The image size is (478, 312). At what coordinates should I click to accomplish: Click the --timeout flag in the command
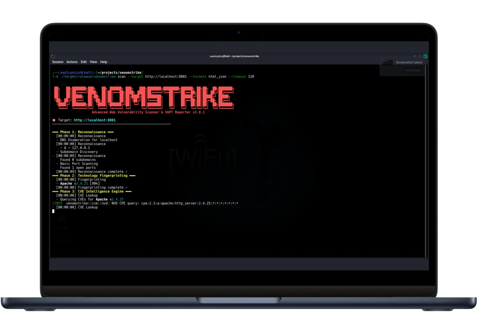click(x=237, y=76)
